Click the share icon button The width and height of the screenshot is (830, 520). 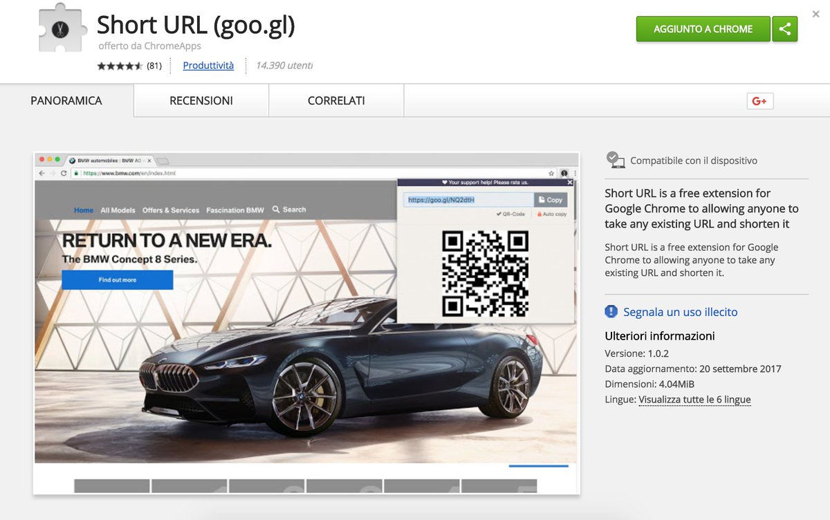tap(785, 29)
